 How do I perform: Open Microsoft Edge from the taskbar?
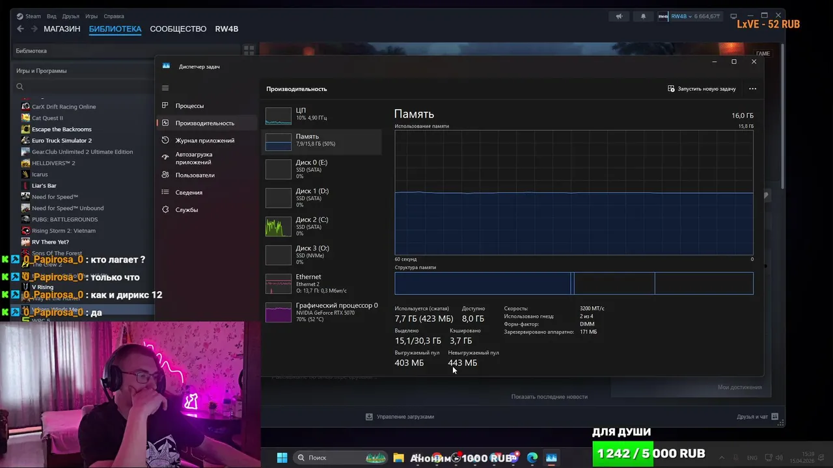(532, 458)
